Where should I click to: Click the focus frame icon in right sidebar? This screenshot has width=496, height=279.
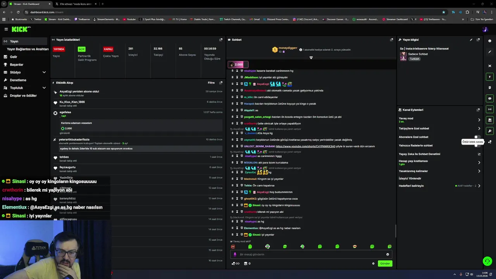[490, 66]
